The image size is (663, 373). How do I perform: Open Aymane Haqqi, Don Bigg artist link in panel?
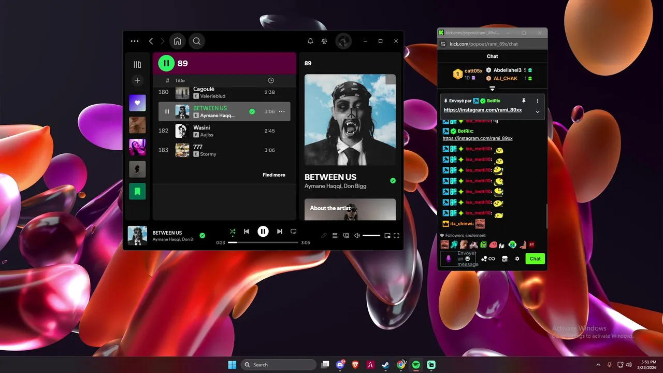[335, 186]
